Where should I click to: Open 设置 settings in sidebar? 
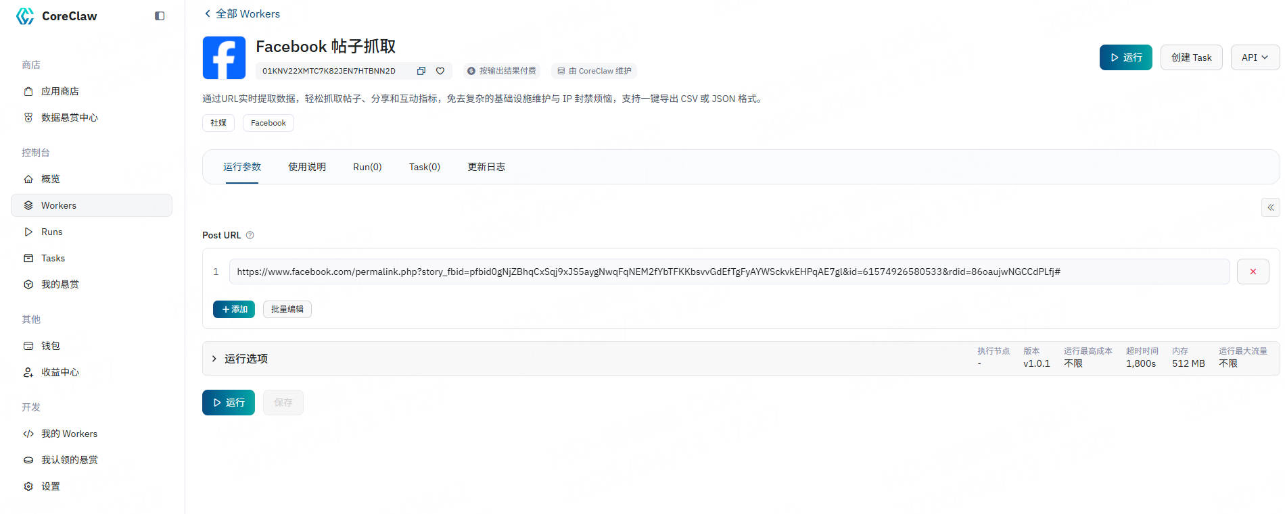click(51, 486)
